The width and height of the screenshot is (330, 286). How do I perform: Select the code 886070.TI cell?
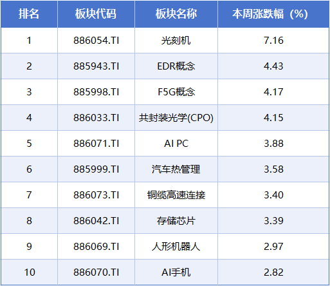(96, 272)
